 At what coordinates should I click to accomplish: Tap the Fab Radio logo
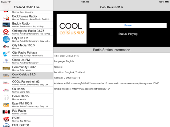coord(6,112)
